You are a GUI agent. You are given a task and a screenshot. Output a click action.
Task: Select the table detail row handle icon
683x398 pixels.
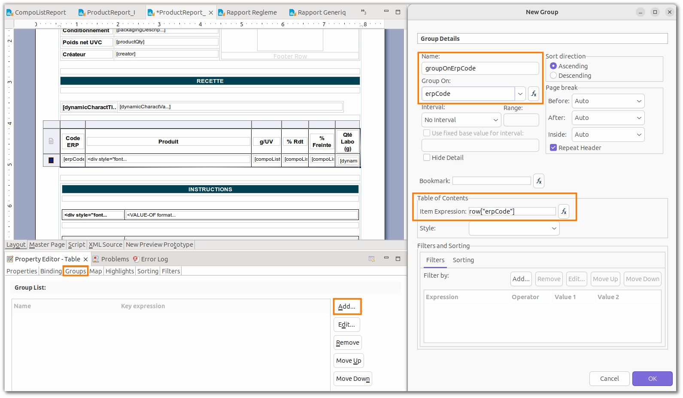pyautogui.click(x=51, y=160)
